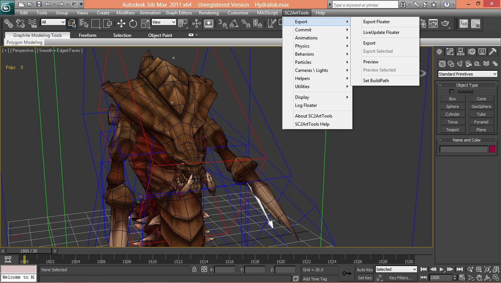
Task: Toggle Window/Crossing selection mode
Action: point(107,23)
